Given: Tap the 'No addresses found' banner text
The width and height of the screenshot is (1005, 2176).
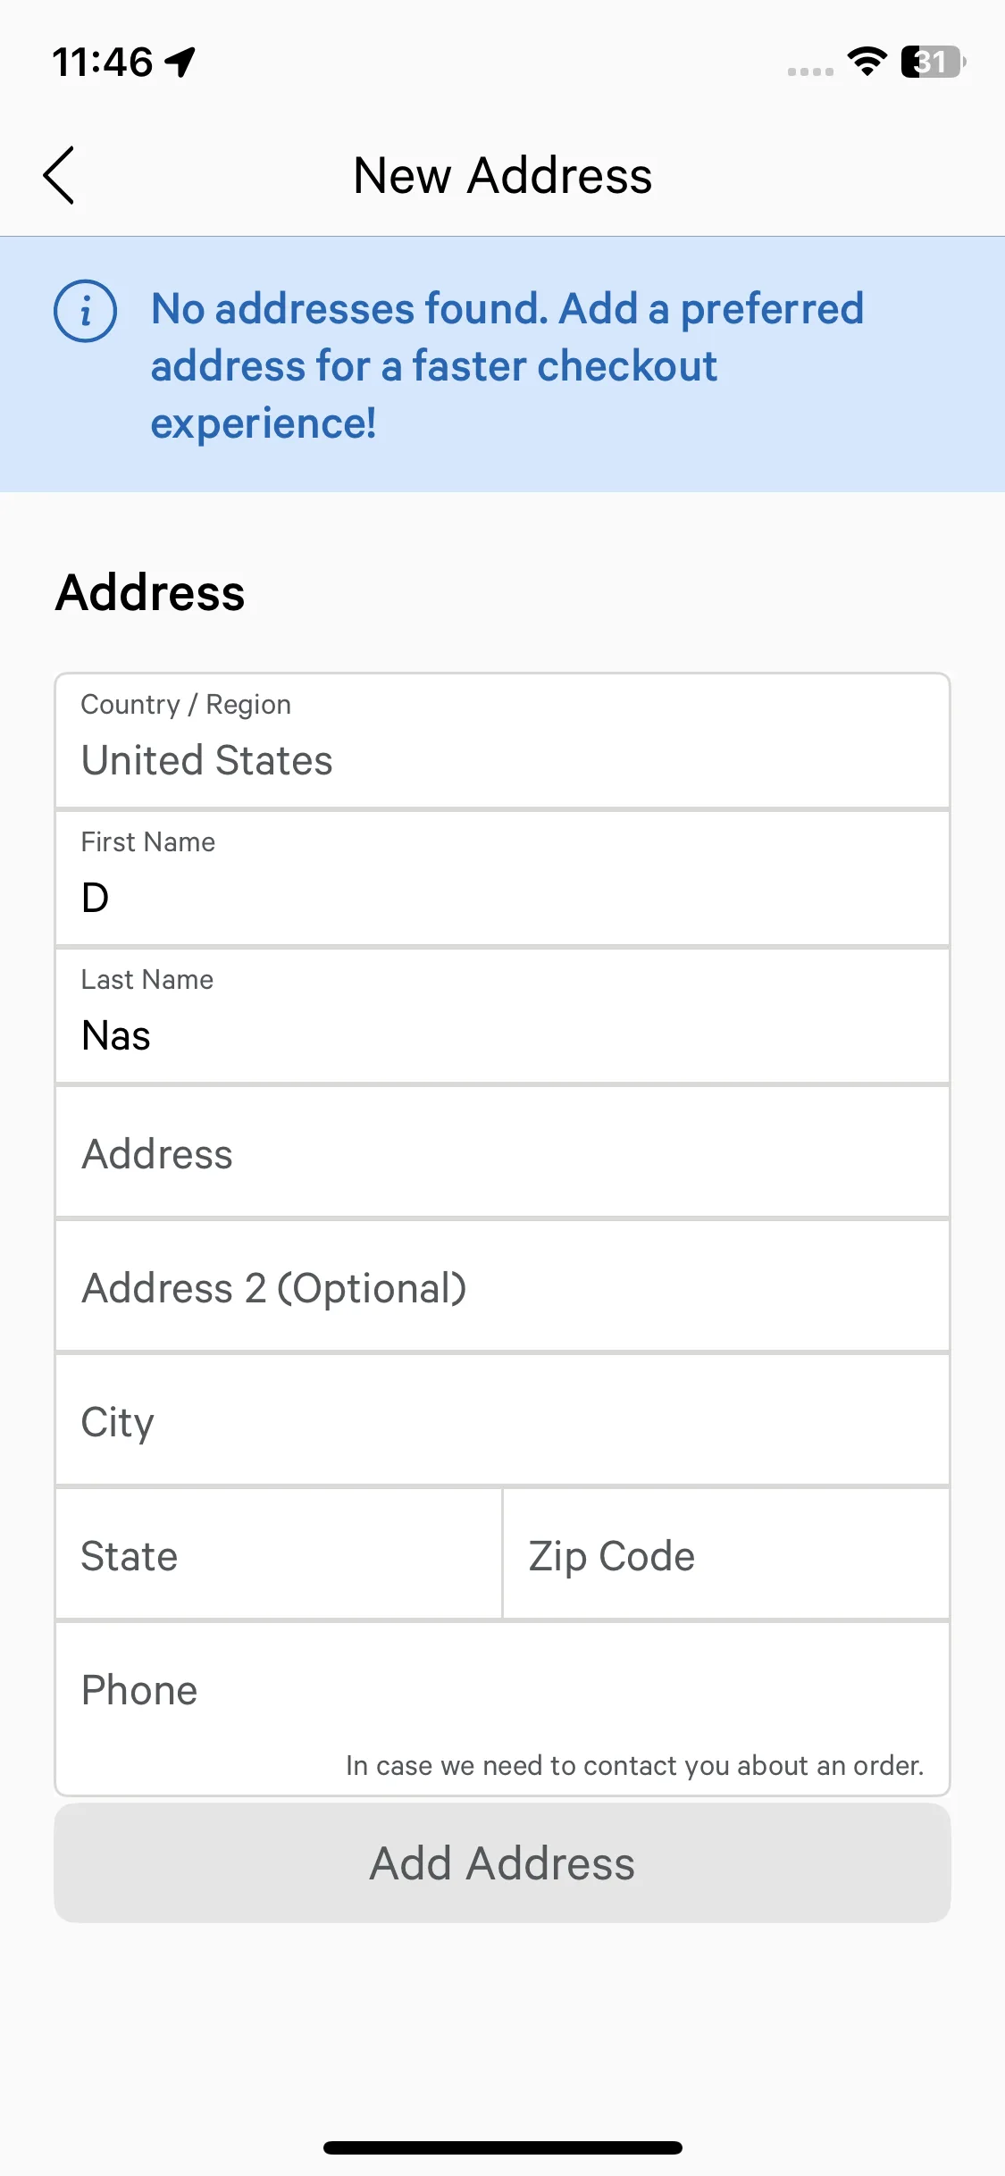Looking at the screenshot, I should click(507, 365).
